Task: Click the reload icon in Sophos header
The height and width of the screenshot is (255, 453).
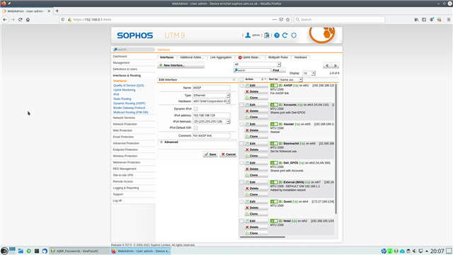Action: point(285,35)
